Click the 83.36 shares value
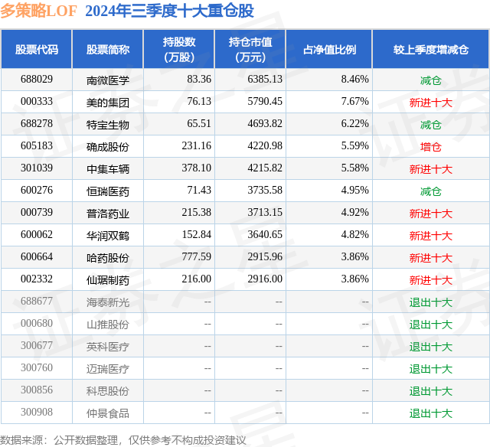 [x=199, y=80]
